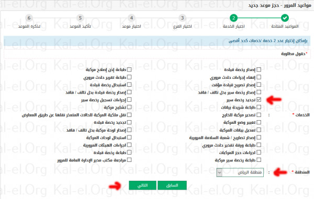Image resolution: width=314 pixels, height=199 pixels.
Task: Tick إنهاء إجراءات حادث مروري option
Action: coord(259,77)
